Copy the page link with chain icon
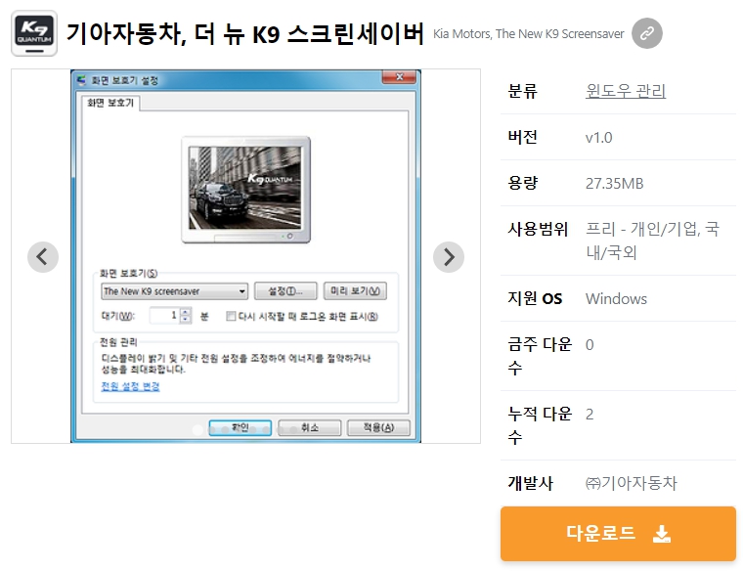743x571 pixels. click(x=647, y=33)
